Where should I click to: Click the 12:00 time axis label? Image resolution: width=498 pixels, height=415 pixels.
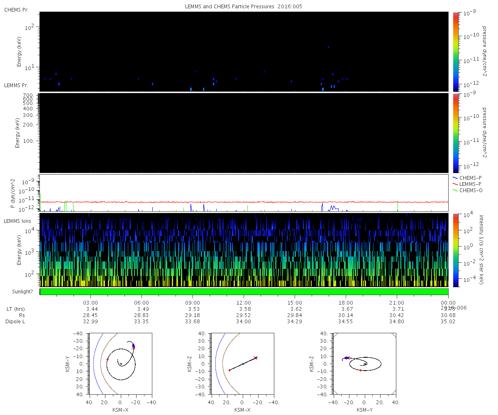tap(244, 303)
